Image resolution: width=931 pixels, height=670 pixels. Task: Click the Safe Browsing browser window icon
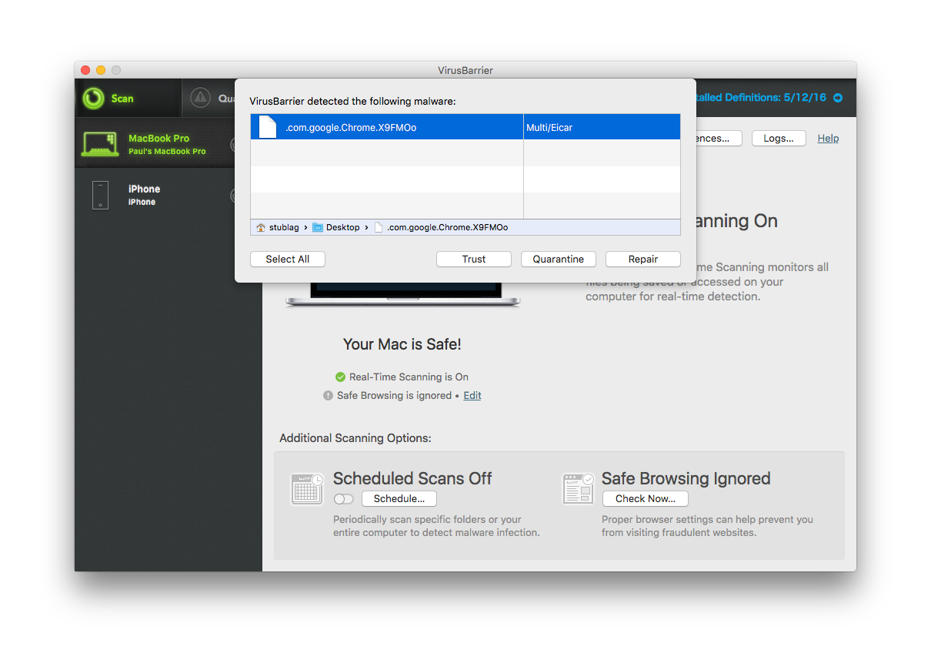(x=578, y=488)
